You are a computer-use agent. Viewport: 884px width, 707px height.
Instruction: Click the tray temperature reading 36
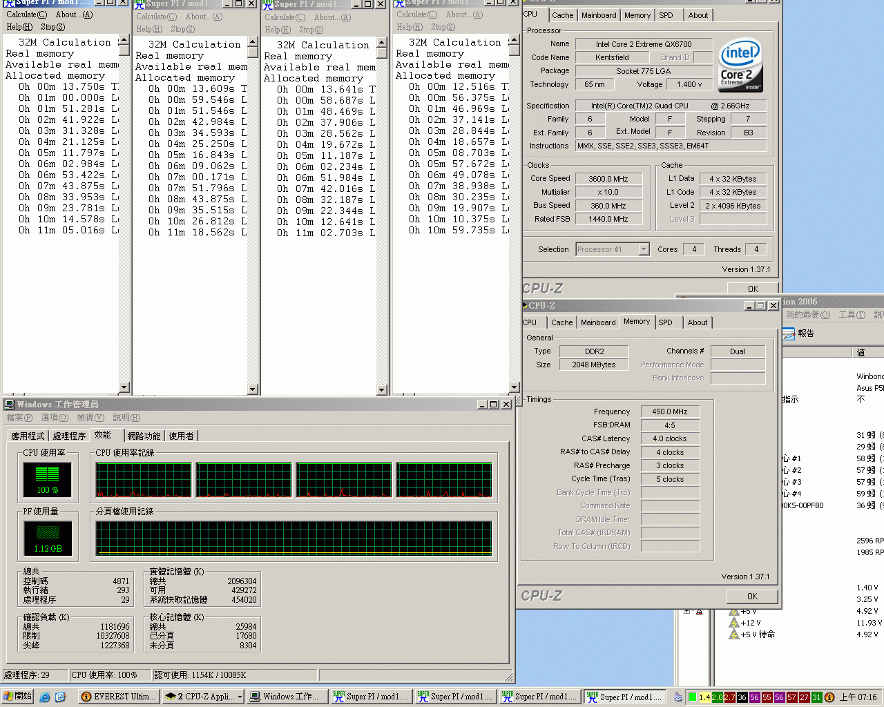[742, 697]
